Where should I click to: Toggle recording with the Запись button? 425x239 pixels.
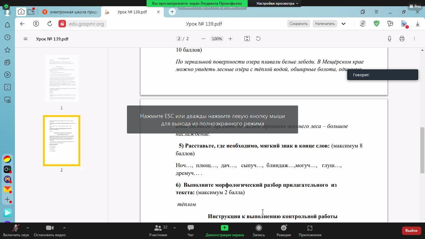(x=259, y=231)
